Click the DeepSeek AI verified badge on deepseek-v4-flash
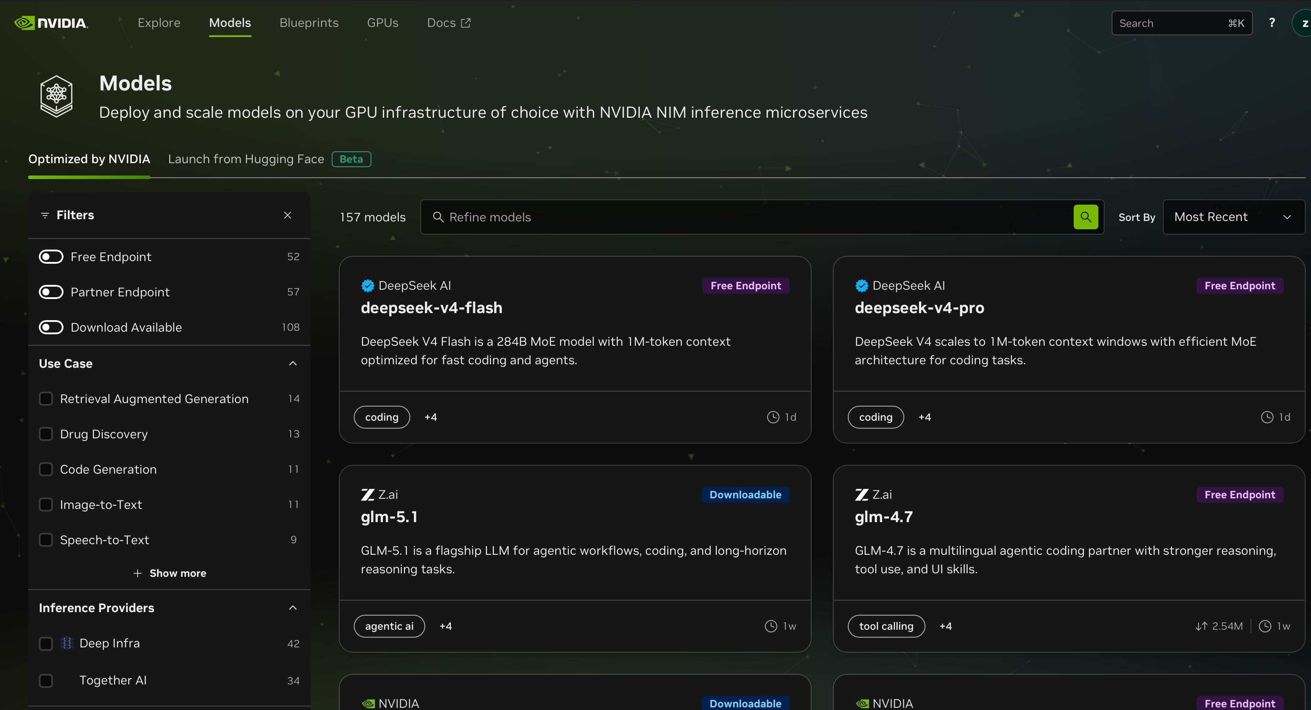Screen dimensions: 1311x710 pyautogui.click(x=367, y=285)
